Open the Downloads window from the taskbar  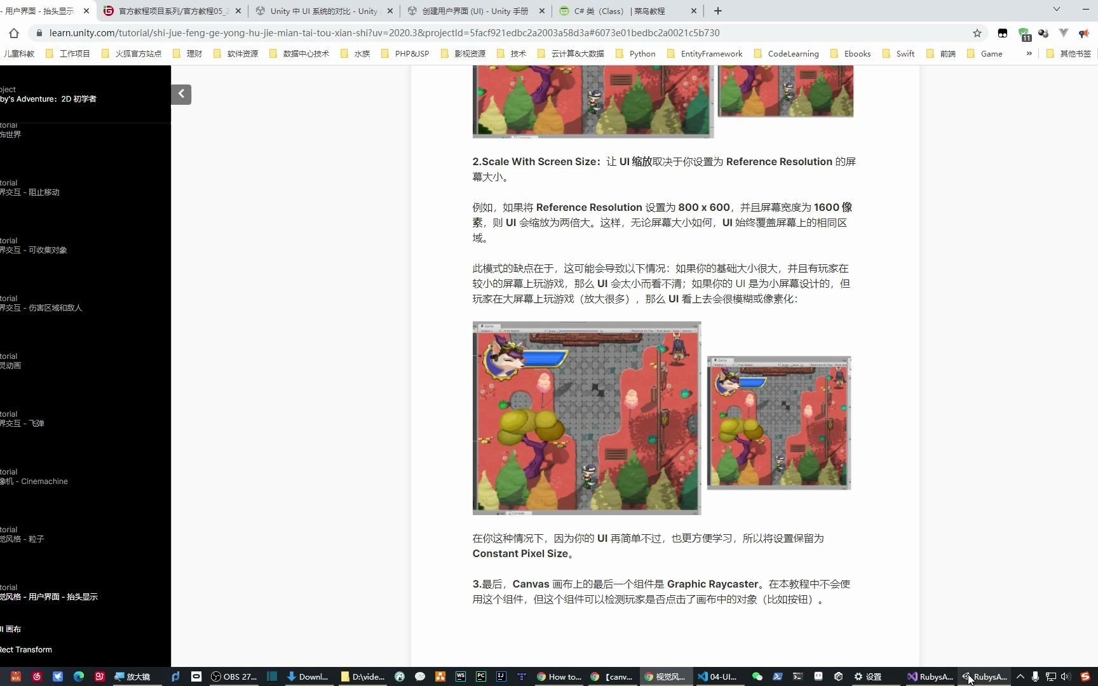pos(308,676)
